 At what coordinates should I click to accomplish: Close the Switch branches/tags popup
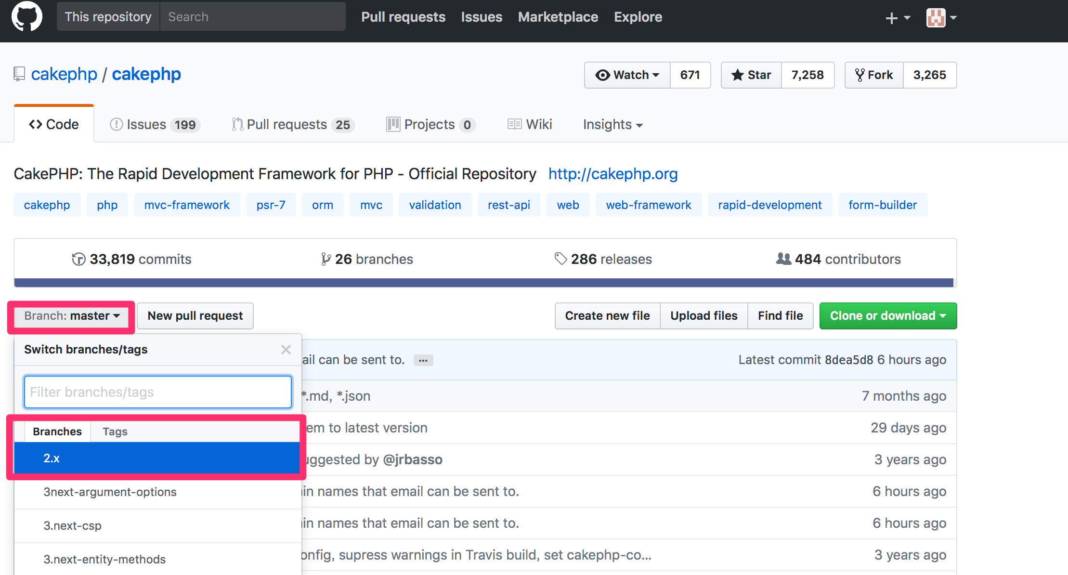click(286, 350)
